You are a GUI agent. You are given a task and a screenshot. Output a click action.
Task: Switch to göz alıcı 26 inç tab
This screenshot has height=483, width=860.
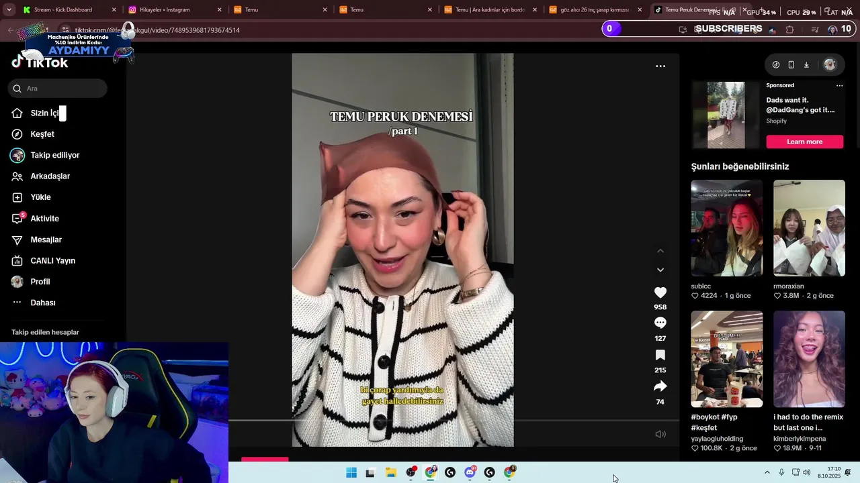coord(595,10)
